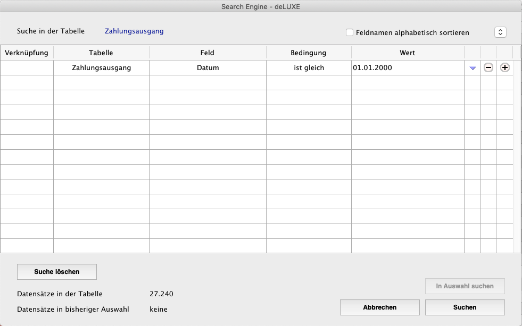Screen dimensions: 522x326
Task: Click the minus icon to remove the search row
Action: 488,68
